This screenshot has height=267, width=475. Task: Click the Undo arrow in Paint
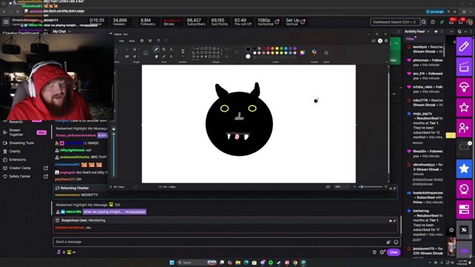coord(158,41)
